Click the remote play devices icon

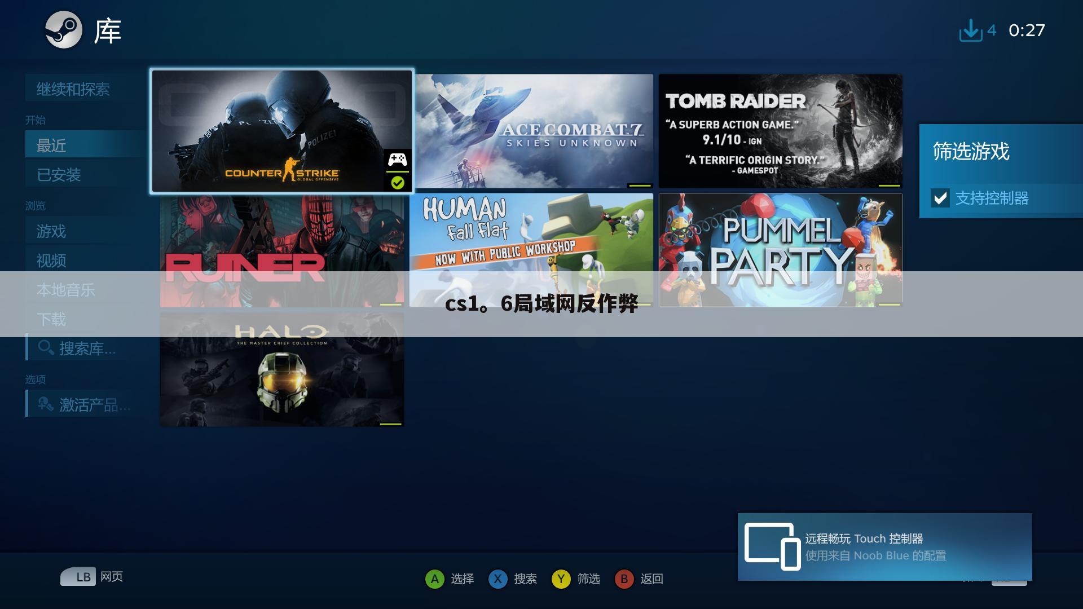(x=772, y=546)
